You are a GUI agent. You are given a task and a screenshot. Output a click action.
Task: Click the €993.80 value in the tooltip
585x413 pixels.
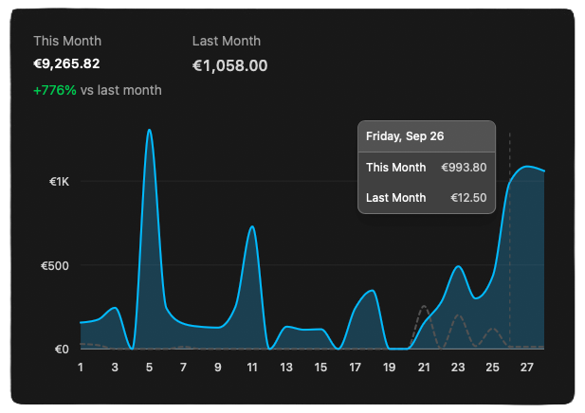pyautogui.click(x=464, y=168)
